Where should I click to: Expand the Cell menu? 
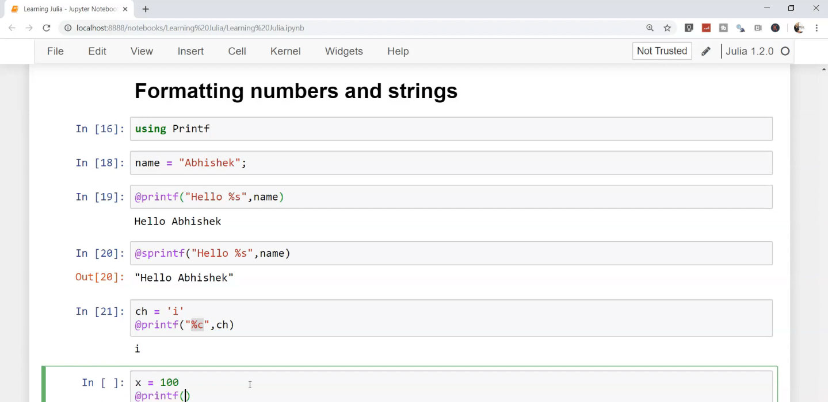(x=237, y=51)
